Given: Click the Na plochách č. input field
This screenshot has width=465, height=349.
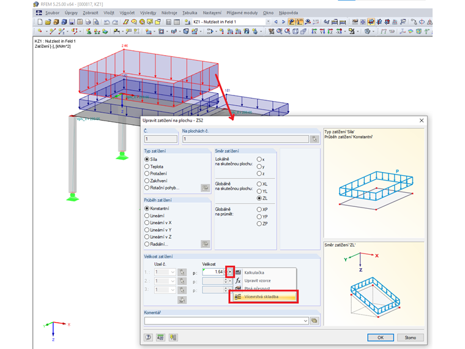Looking at the screenshot, I should pos(245,139).
